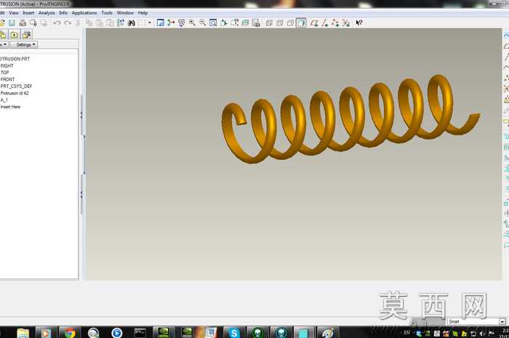This screenshot has height=338, width=509.
Task: Toggle datum planes display
Action: point(314,23)
